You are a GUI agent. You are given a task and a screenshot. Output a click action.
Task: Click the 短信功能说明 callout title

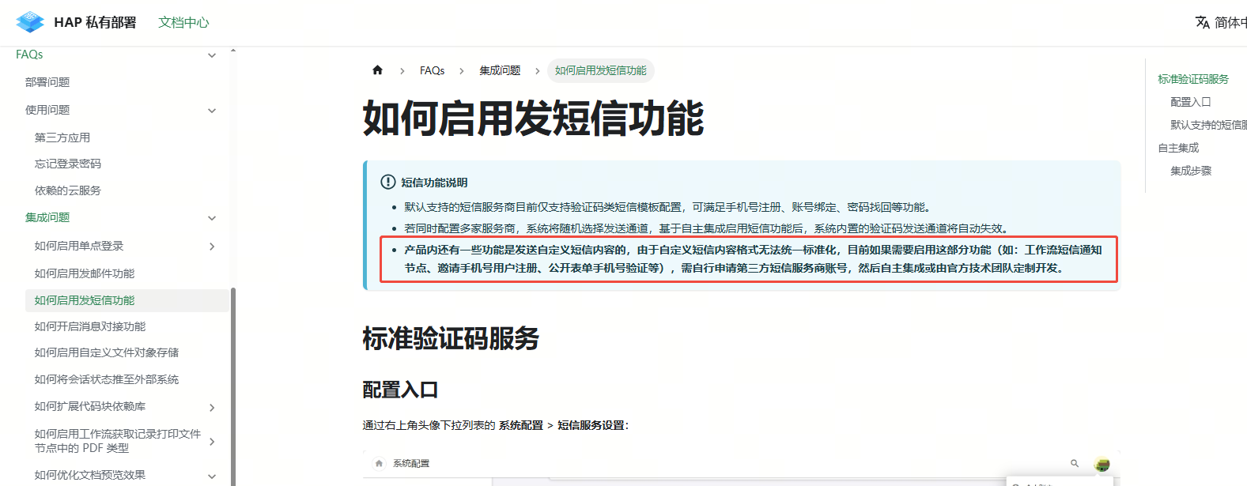tap(434, 183)
